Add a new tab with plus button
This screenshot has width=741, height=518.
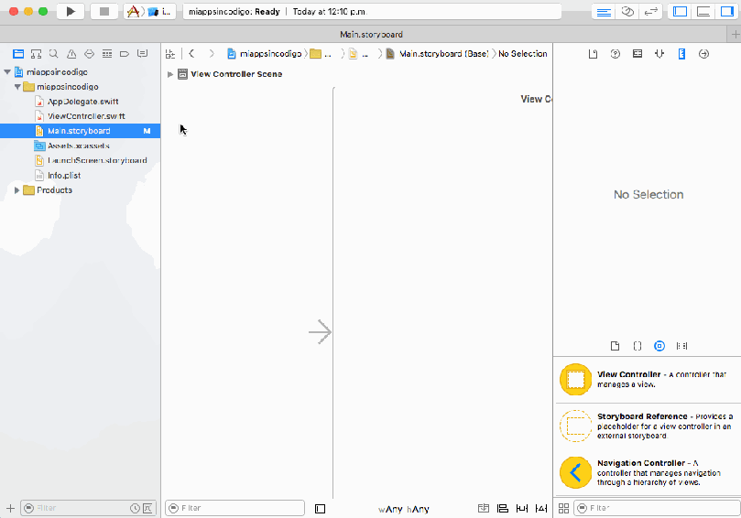pos(735,34)
